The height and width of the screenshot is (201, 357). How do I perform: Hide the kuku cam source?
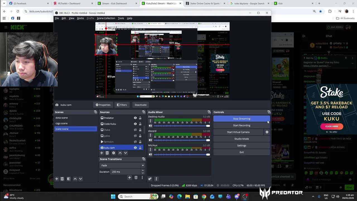click(x=135, y=148)
